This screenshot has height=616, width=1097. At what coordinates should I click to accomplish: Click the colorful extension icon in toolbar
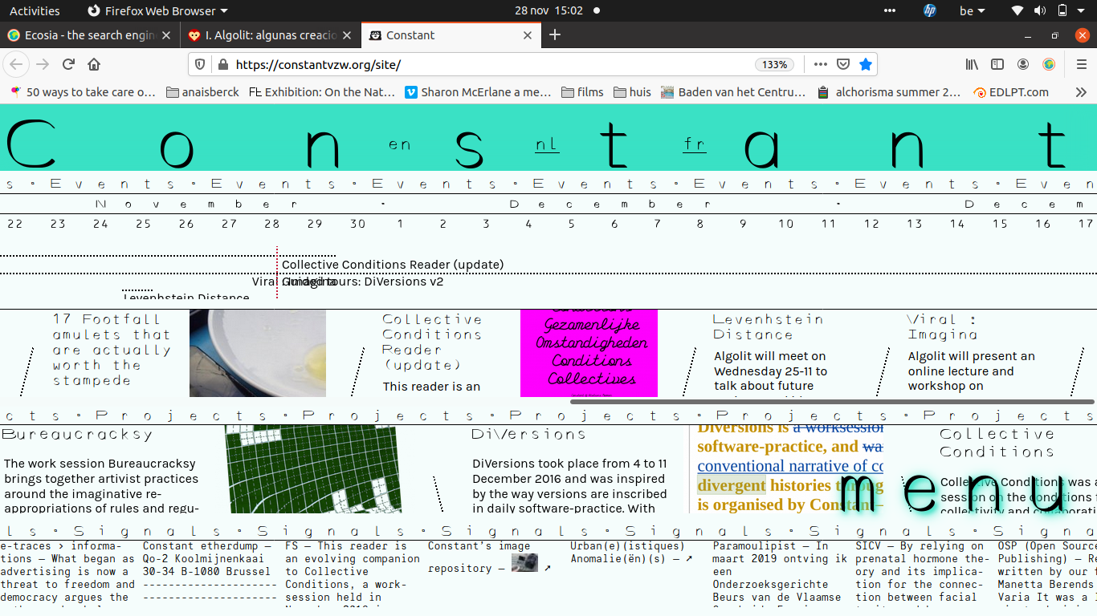point(1049,64)
